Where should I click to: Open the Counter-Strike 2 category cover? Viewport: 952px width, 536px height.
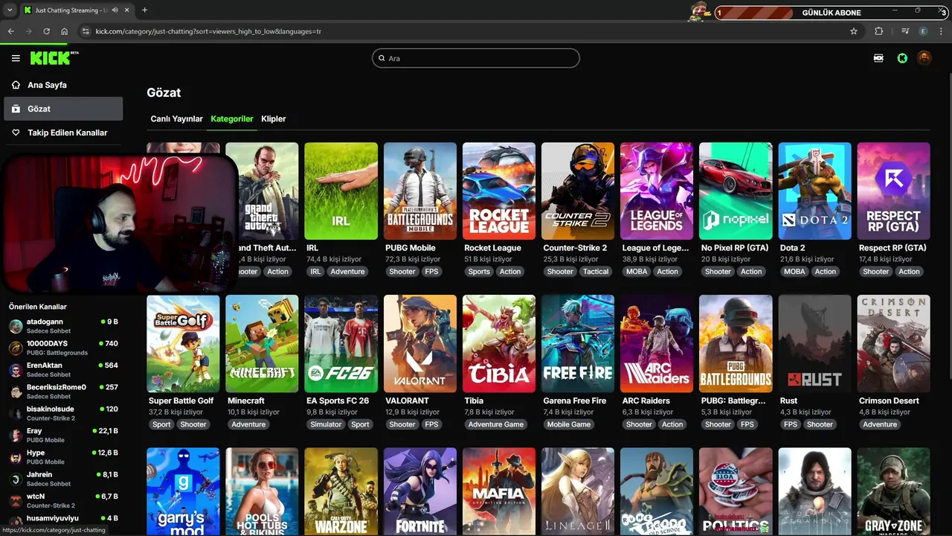click(x=578, y=191)
